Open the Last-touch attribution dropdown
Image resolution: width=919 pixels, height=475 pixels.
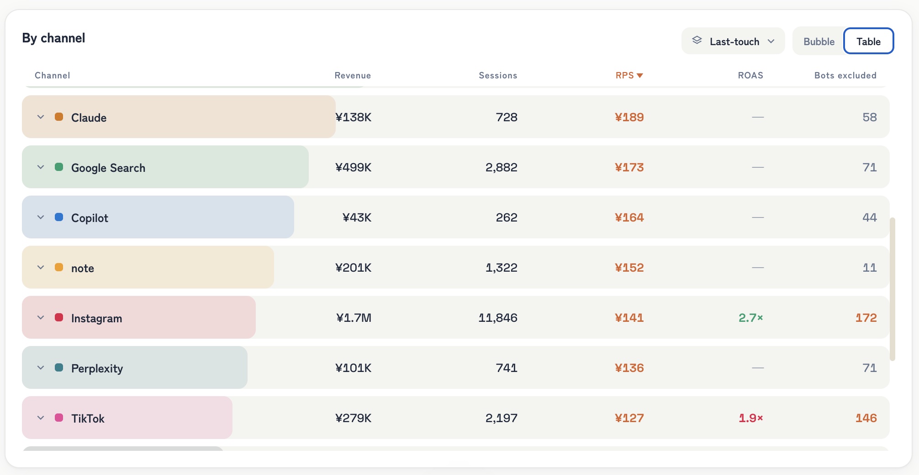click(733, 41)
